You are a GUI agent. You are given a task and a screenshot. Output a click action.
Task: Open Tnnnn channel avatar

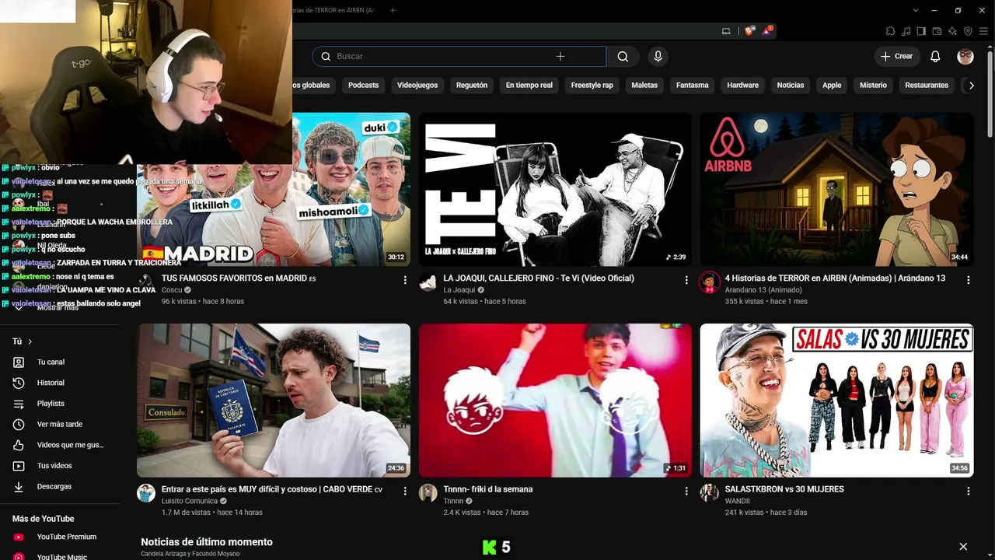(x=428, y=493)
